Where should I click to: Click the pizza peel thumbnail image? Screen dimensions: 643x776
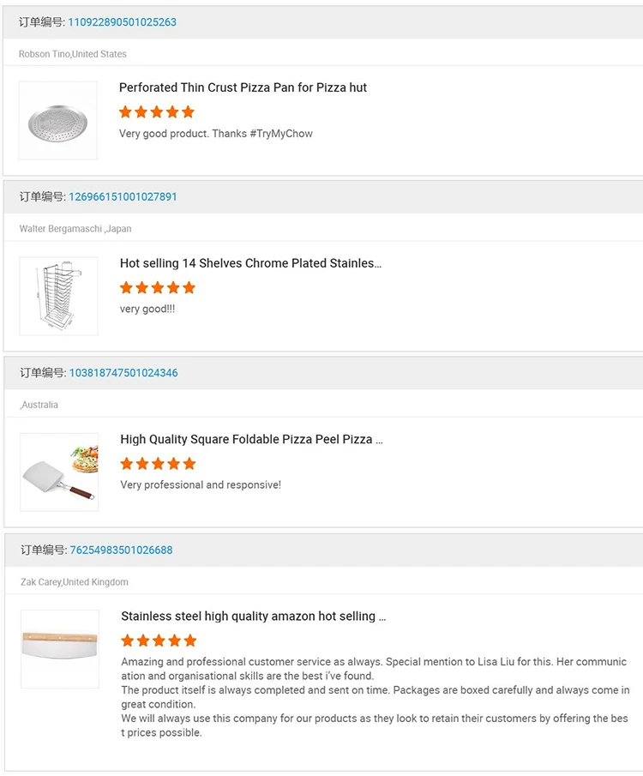tap(57, 472)
